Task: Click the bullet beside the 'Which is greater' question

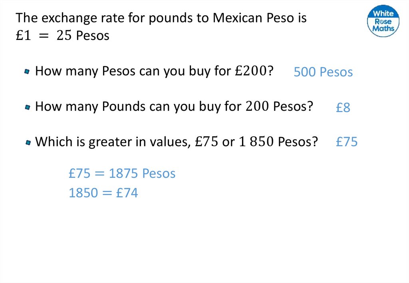Action: (27, 142)
